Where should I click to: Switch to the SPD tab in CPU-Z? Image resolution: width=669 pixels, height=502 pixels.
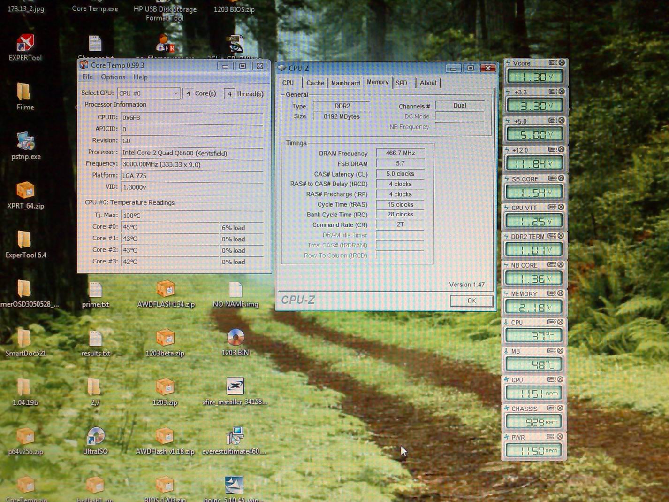[402, 83]
